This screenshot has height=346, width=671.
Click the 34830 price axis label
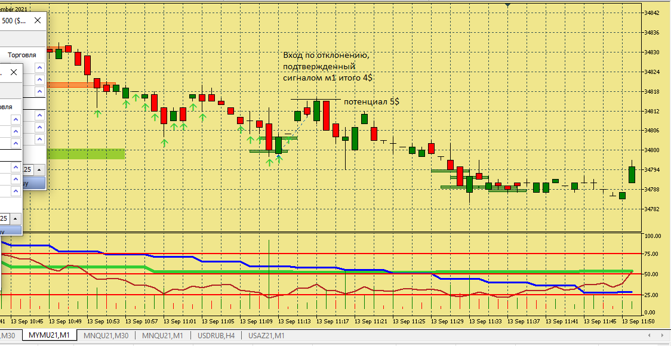[652, 52]
